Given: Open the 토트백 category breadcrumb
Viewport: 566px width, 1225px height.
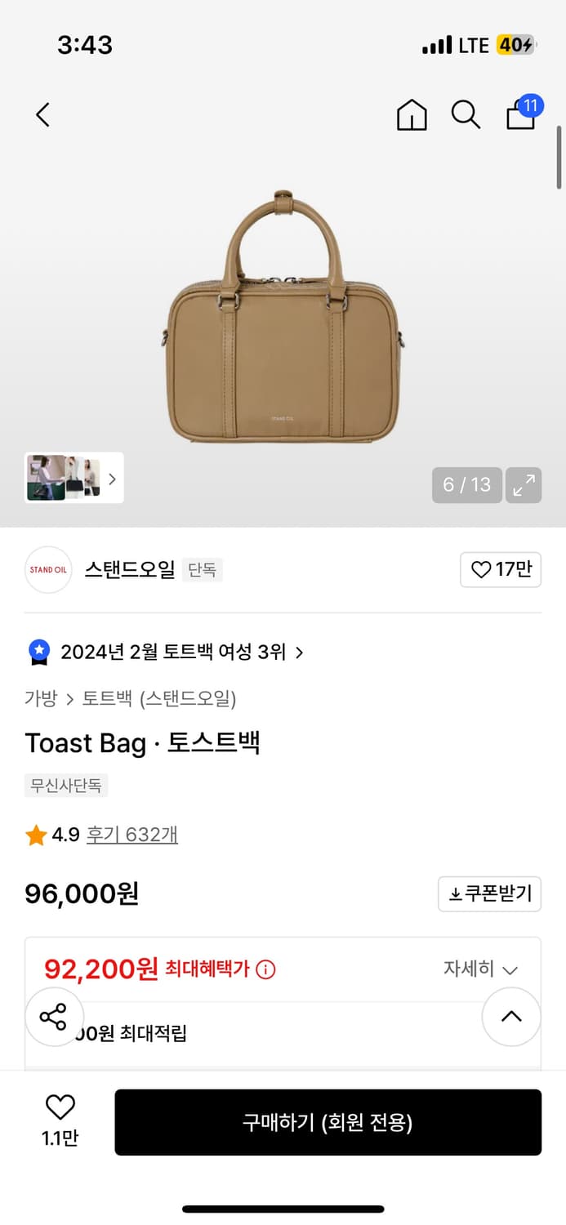Looking at the screenshot, I should tap(105, 698).
